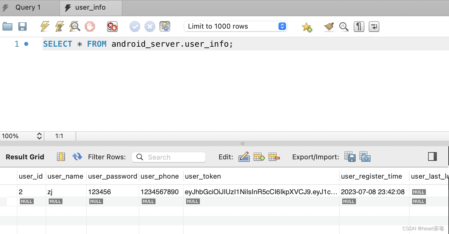Execute the SQL query with lightning bolt icon
The image size is (449, 234).
click(45, 26)
